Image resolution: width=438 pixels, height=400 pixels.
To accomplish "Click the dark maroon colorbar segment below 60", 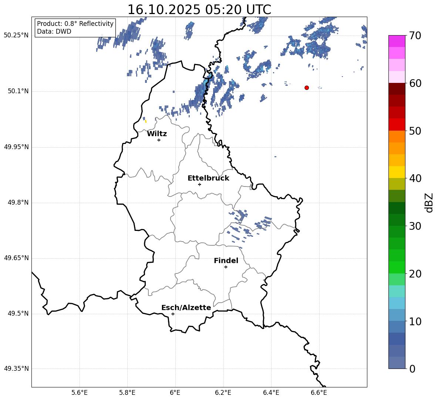I will (397, 89).
